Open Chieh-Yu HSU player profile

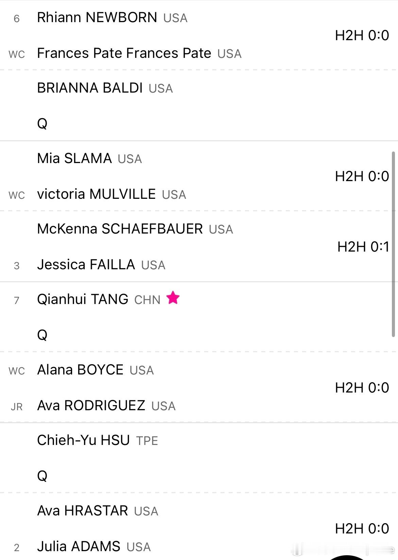click(x=83, y=440)
